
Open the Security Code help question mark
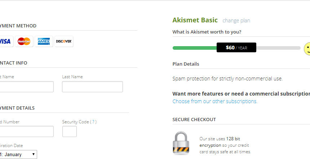coord(93,122)
